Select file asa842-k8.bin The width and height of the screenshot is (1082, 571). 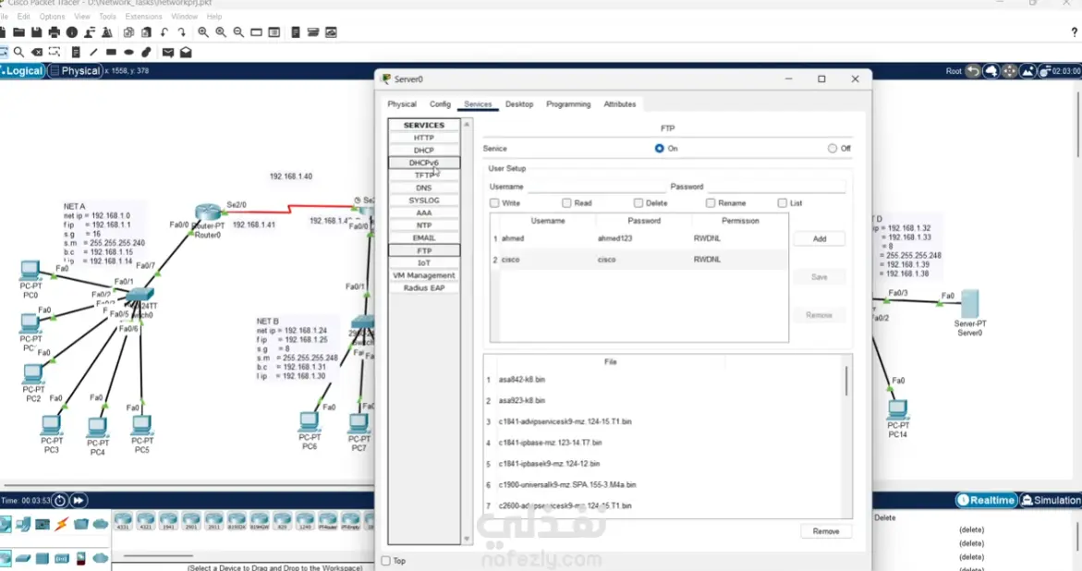tap(522, 380)
